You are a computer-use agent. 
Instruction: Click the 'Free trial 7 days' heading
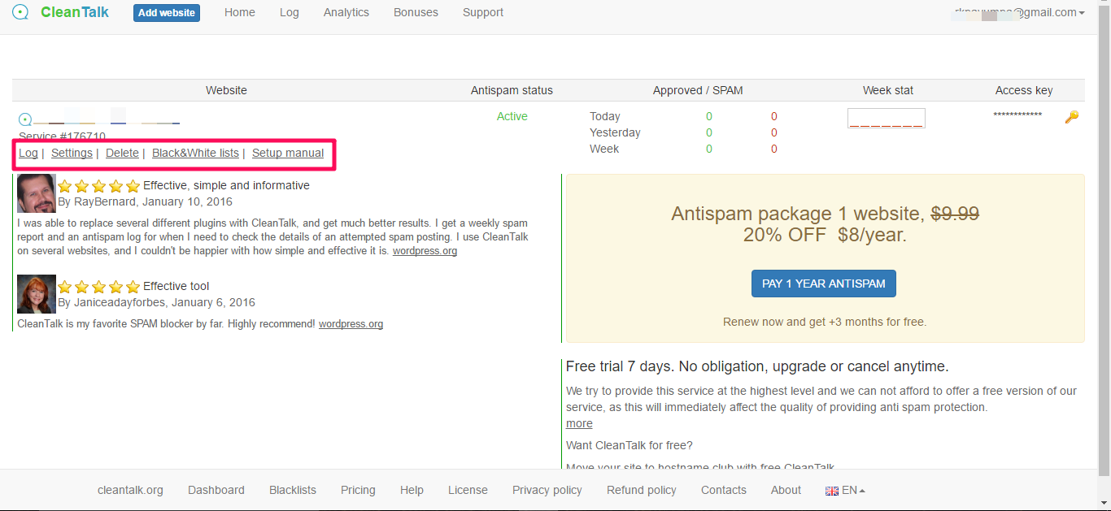tap(757, 366)
